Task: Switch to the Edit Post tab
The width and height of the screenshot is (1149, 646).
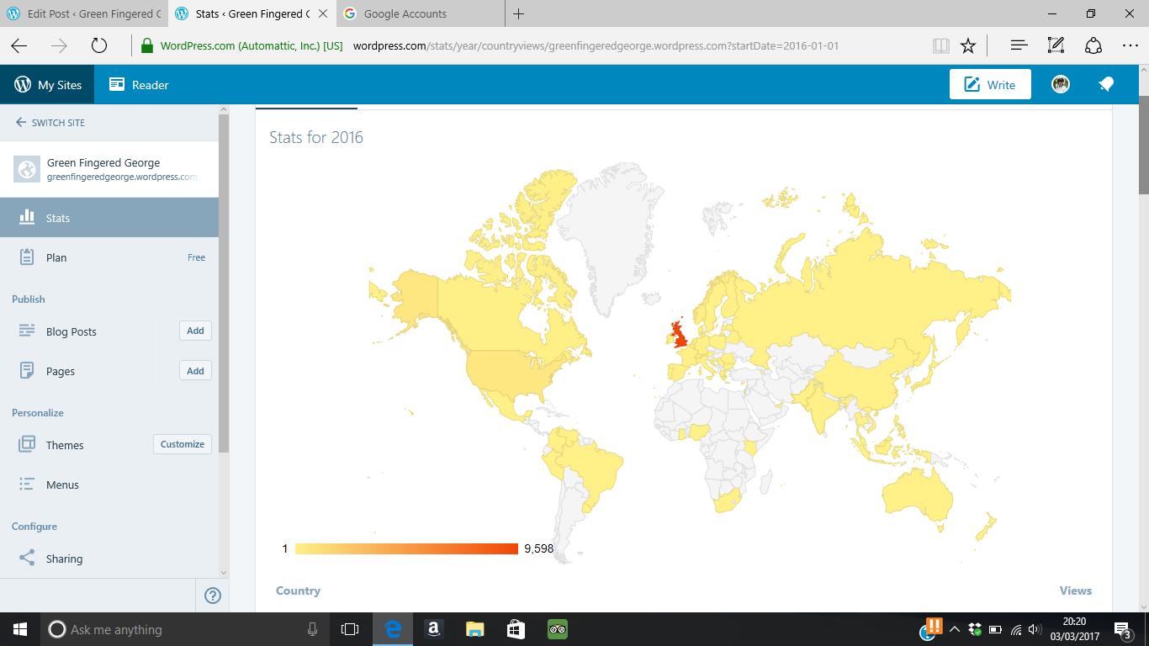Action: (82, 14)
